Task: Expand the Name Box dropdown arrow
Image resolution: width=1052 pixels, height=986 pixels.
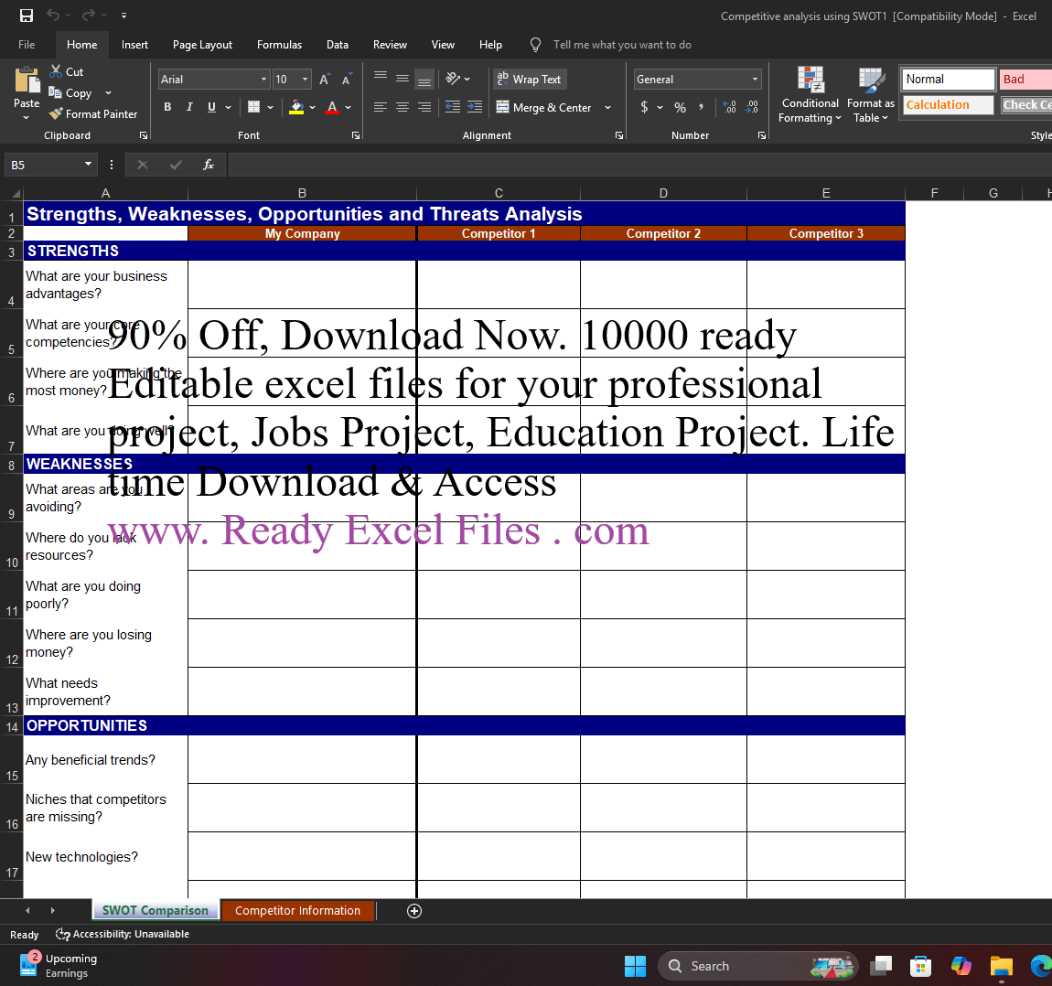Action: tap(88, 165)
